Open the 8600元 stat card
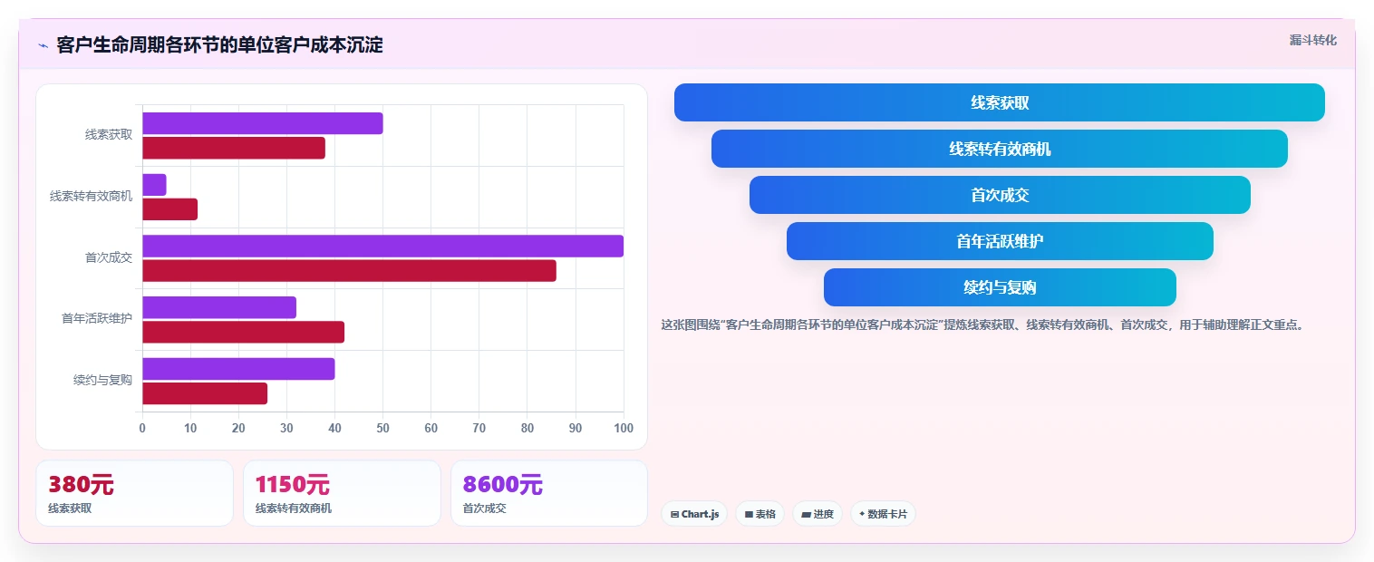The height and width of the screenshot is (562, 1374). click(549, 493)
